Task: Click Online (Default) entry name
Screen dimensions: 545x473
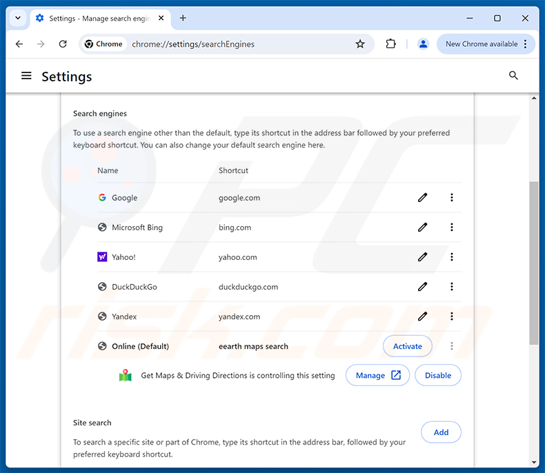Action: pyautogui.click(x=141, y=346)
